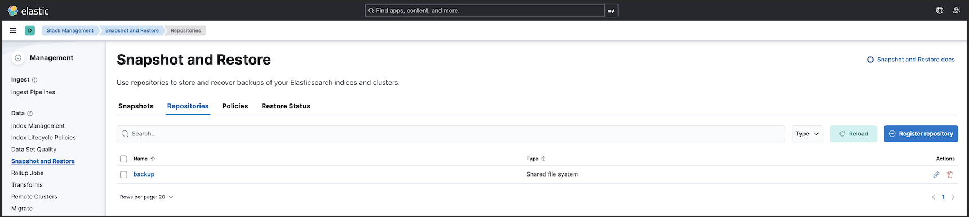
Task: Edit the backup repository pencil icon
Action: (x=936, y=175)
